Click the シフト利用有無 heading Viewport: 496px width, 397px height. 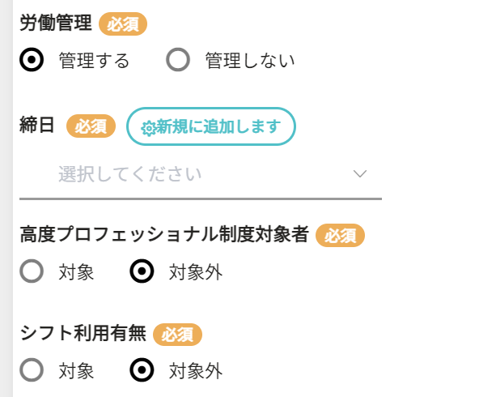[83, 334]
